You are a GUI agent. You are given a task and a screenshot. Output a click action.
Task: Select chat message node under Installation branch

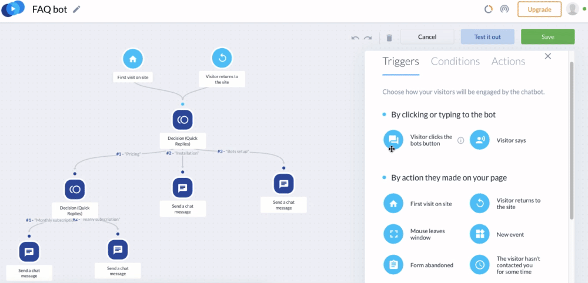[x=183, y=187]
